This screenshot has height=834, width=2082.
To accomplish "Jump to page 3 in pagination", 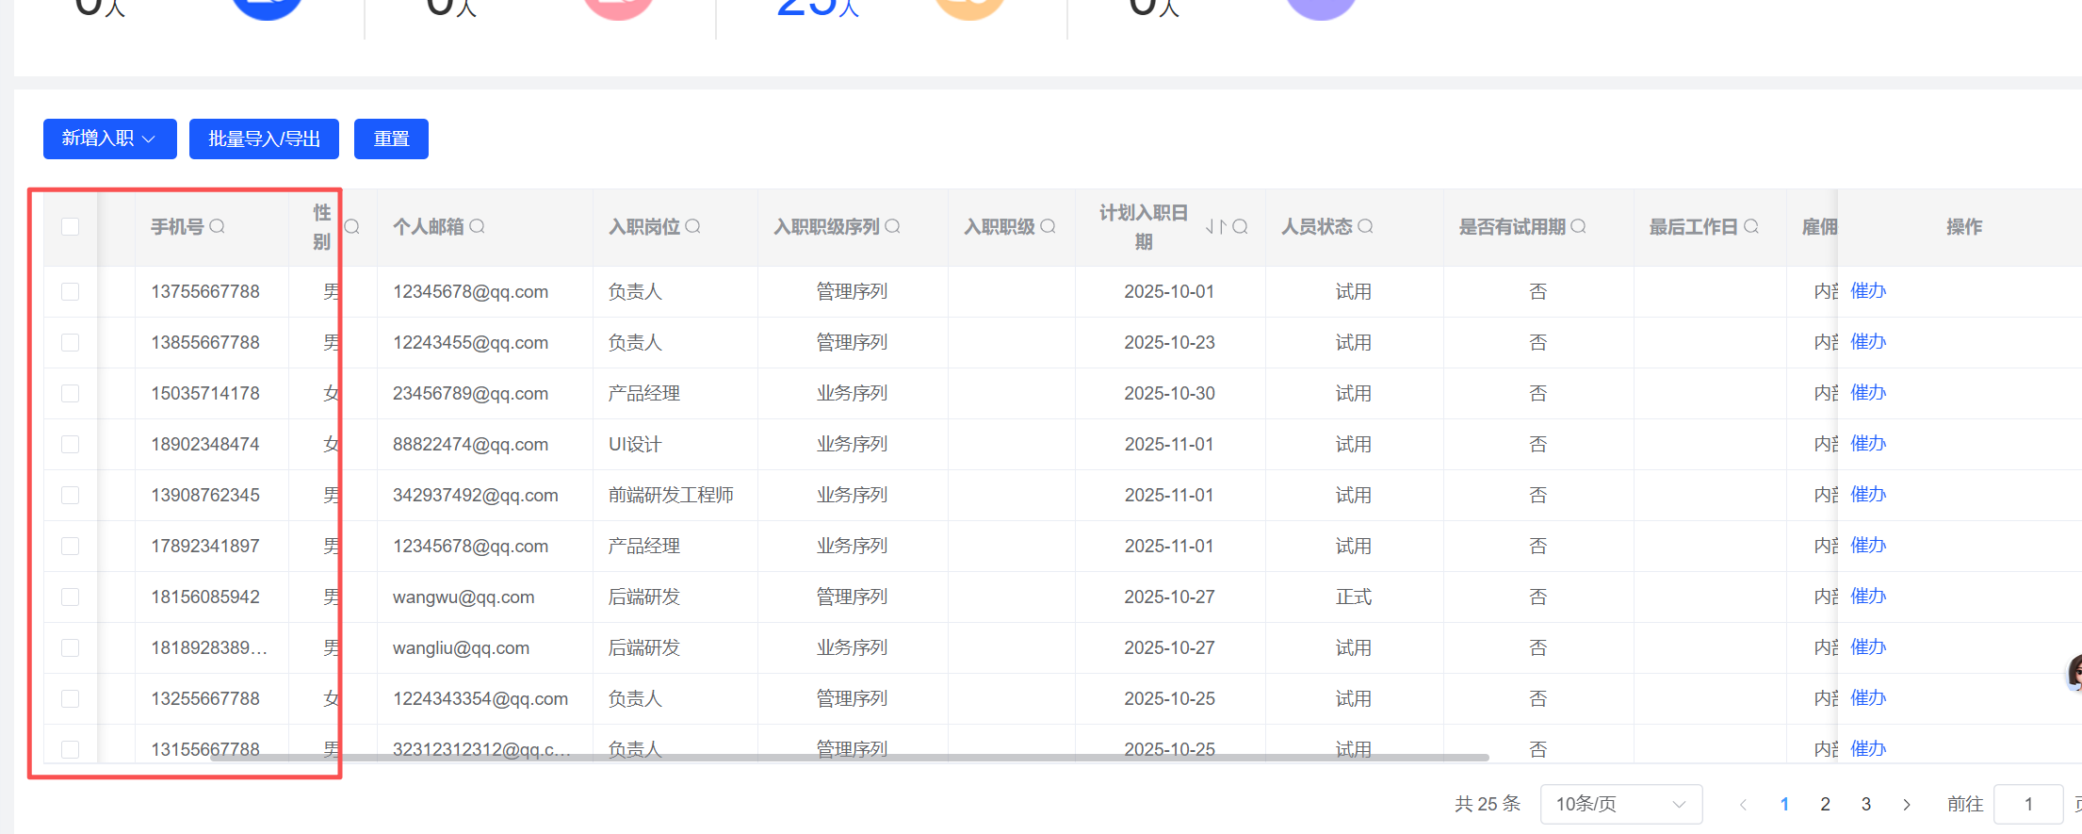I will [1865, 804].
